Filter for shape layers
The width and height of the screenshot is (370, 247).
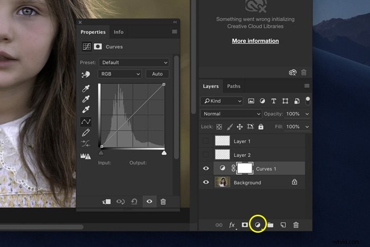pyautogui.click(x=285, y=101)
